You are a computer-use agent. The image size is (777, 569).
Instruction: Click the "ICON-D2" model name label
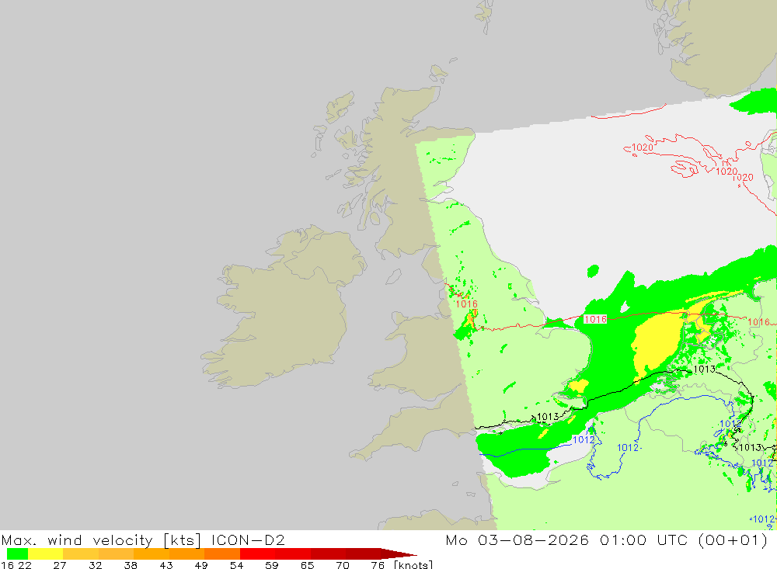point(248,540)
